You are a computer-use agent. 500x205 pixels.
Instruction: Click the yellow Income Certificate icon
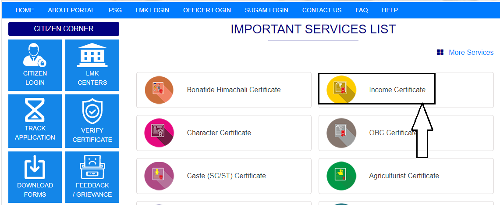pyautogui.click(x=341, y=90)
